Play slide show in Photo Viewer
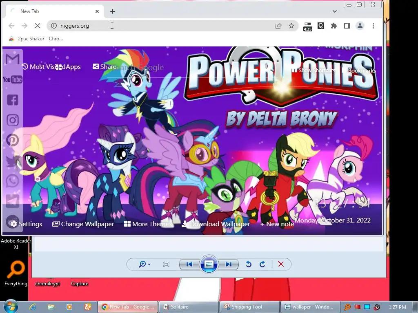 [209, 264]
